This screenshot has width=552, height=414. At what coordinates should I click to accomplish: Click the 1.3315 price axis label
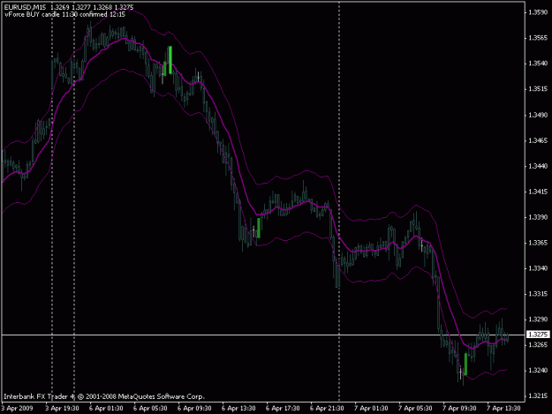pyautogui.click(x=538, y=294)
